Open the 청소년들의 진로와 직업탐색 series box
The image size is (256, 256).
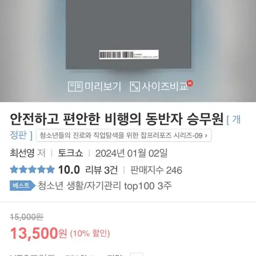(x=124, y=135)
